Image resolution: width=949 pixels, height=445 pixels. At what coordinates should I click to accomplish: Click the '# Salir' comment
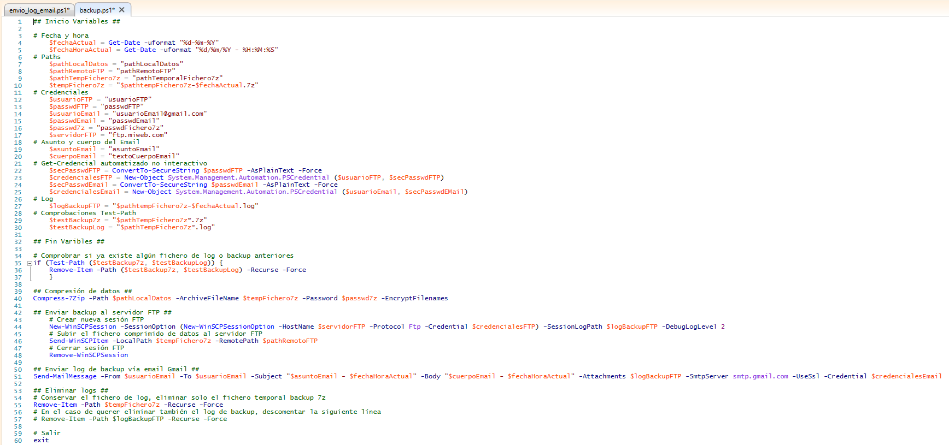(x=47, y=434)
